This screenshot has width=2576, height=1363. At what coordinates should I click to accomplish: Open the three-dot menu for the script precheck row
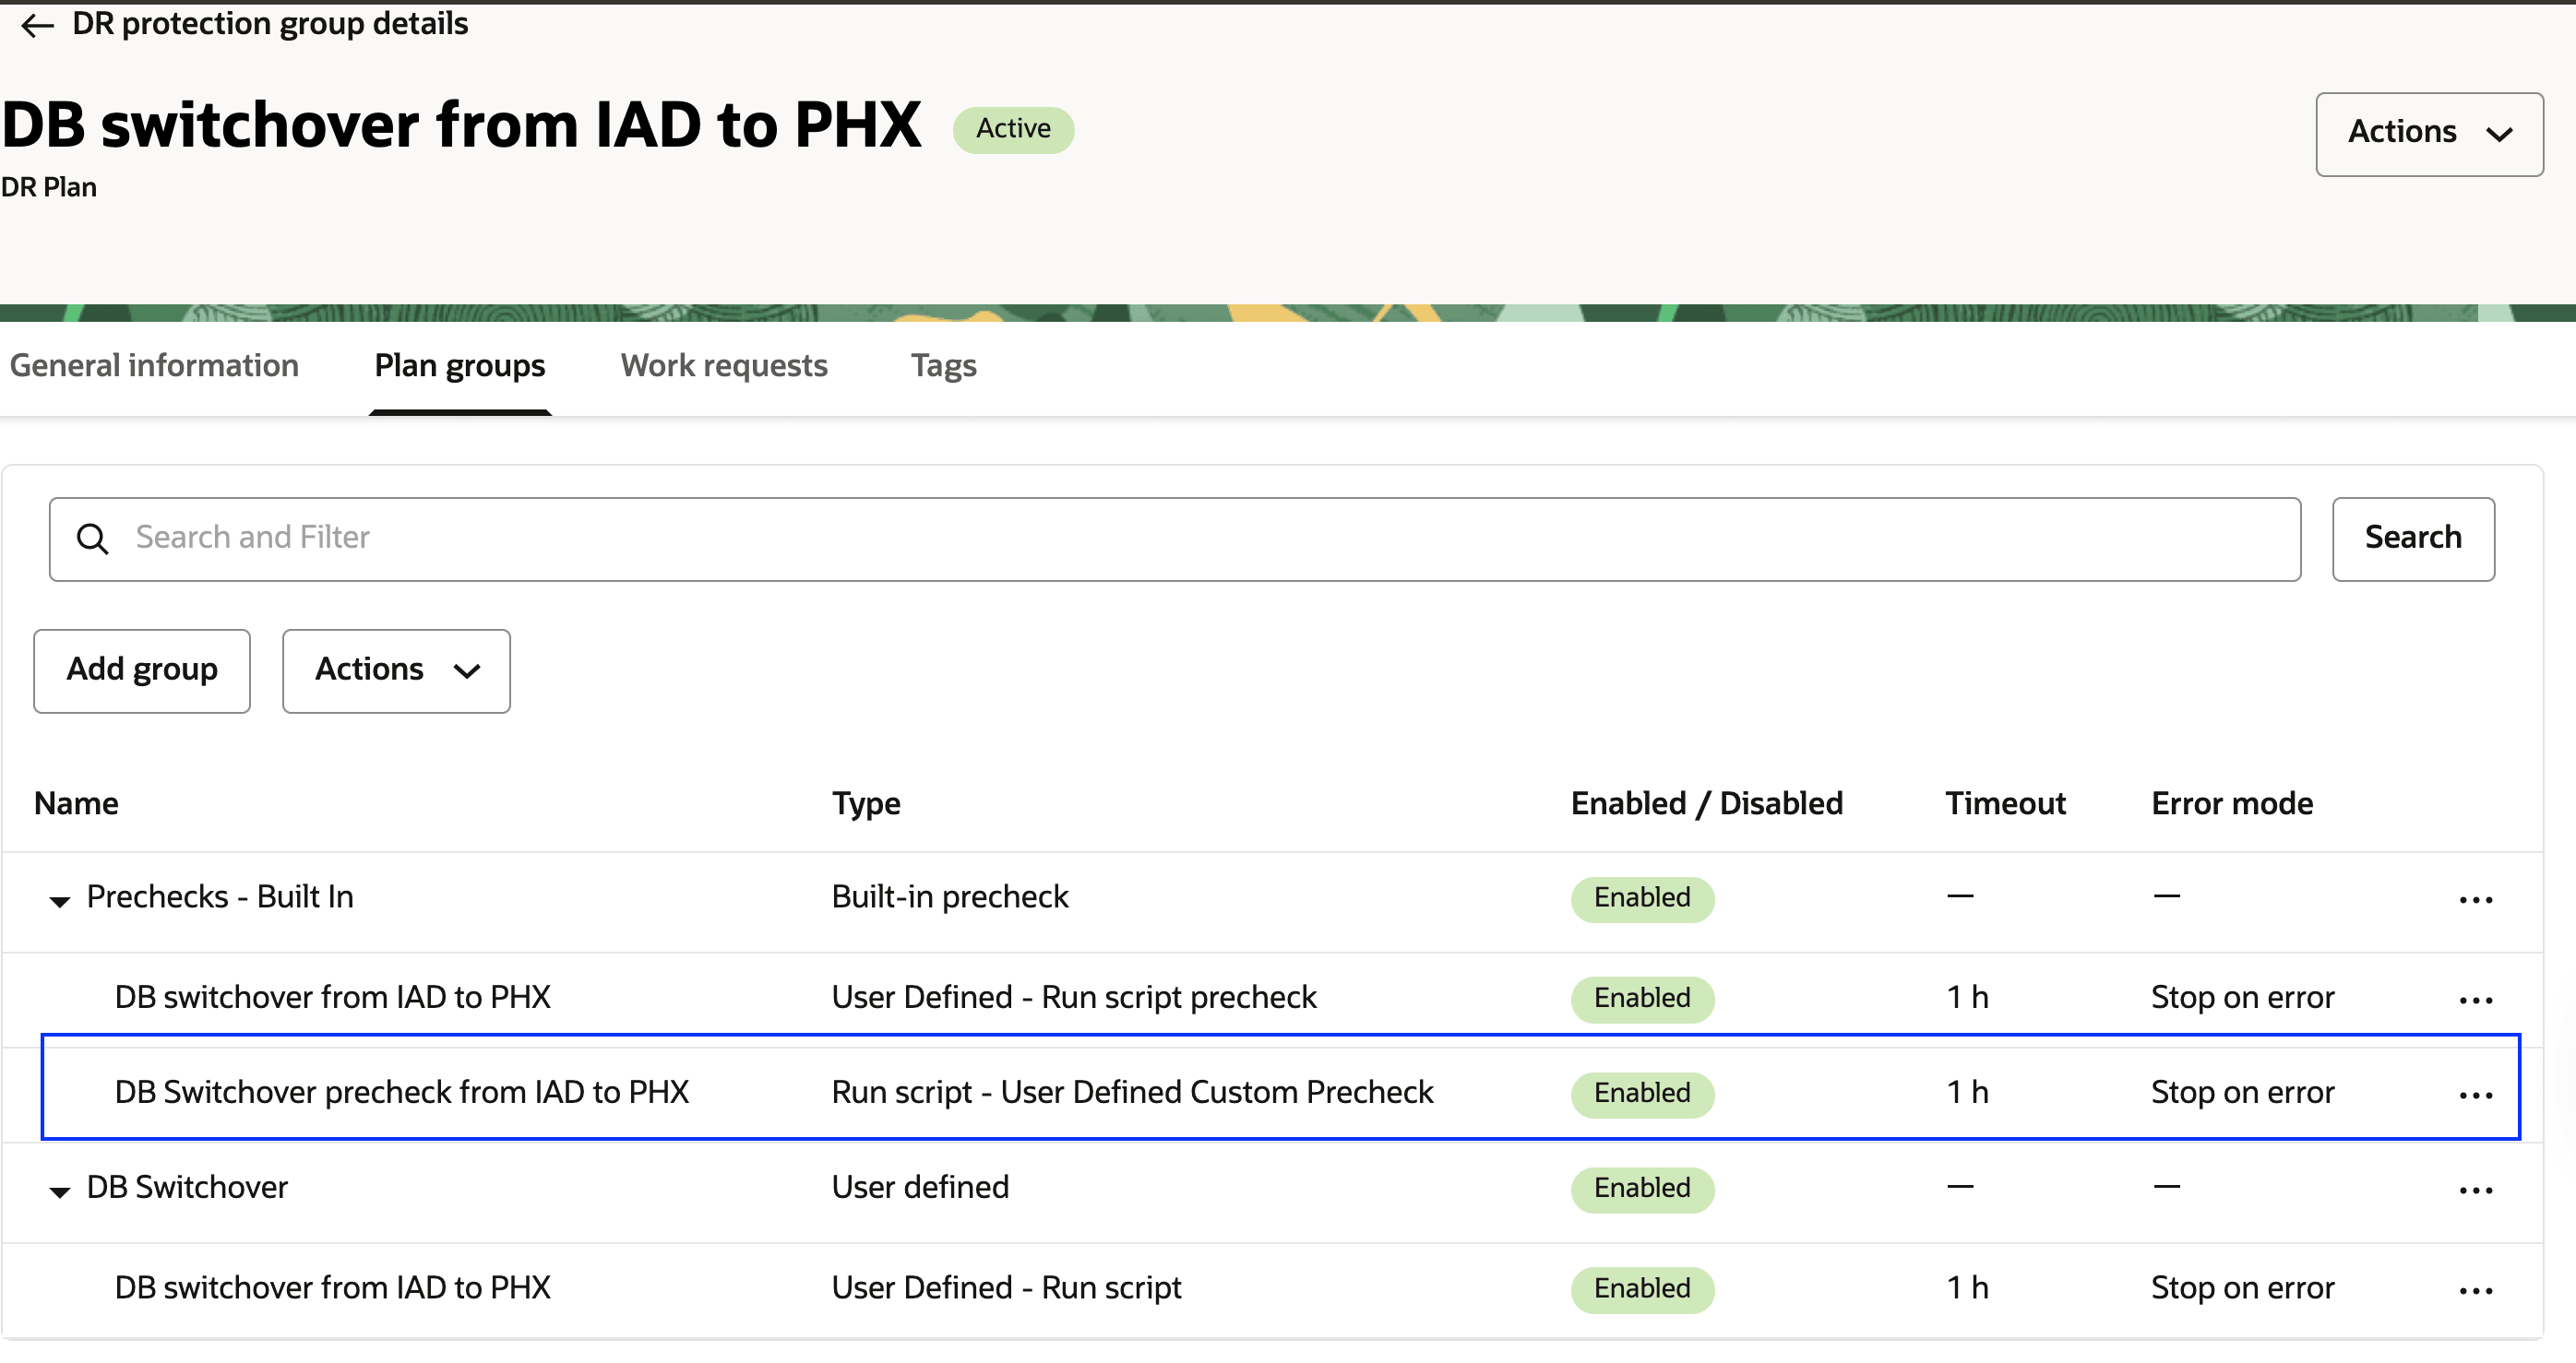pyautogui.click(x=2475, y=1000)
